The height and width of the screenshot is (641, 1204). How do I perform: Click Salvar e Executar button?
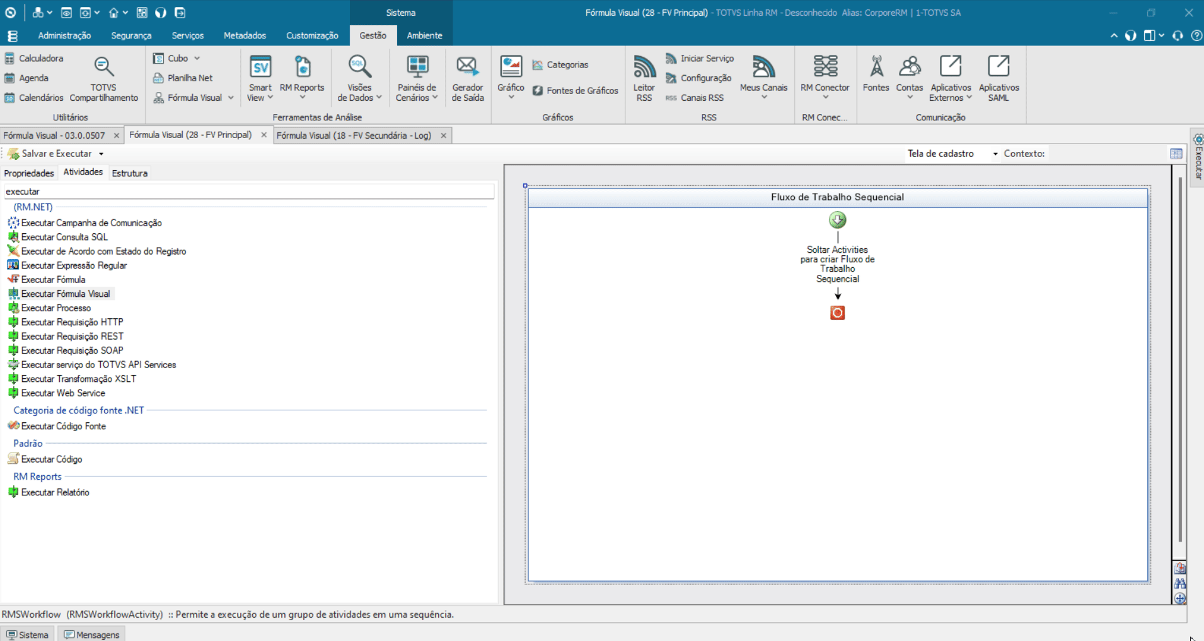click(x=50, y=154)
